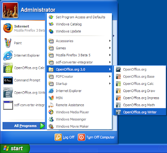
Task: Click the Set Program Access and Defaults icon
Action: 51,17
